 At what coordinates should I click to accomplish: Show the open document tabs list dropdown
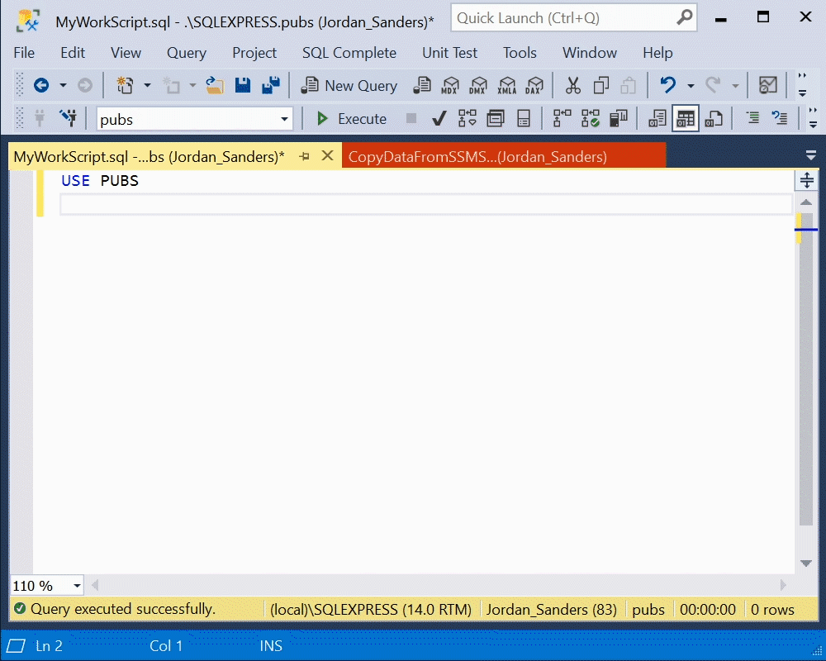811,155
